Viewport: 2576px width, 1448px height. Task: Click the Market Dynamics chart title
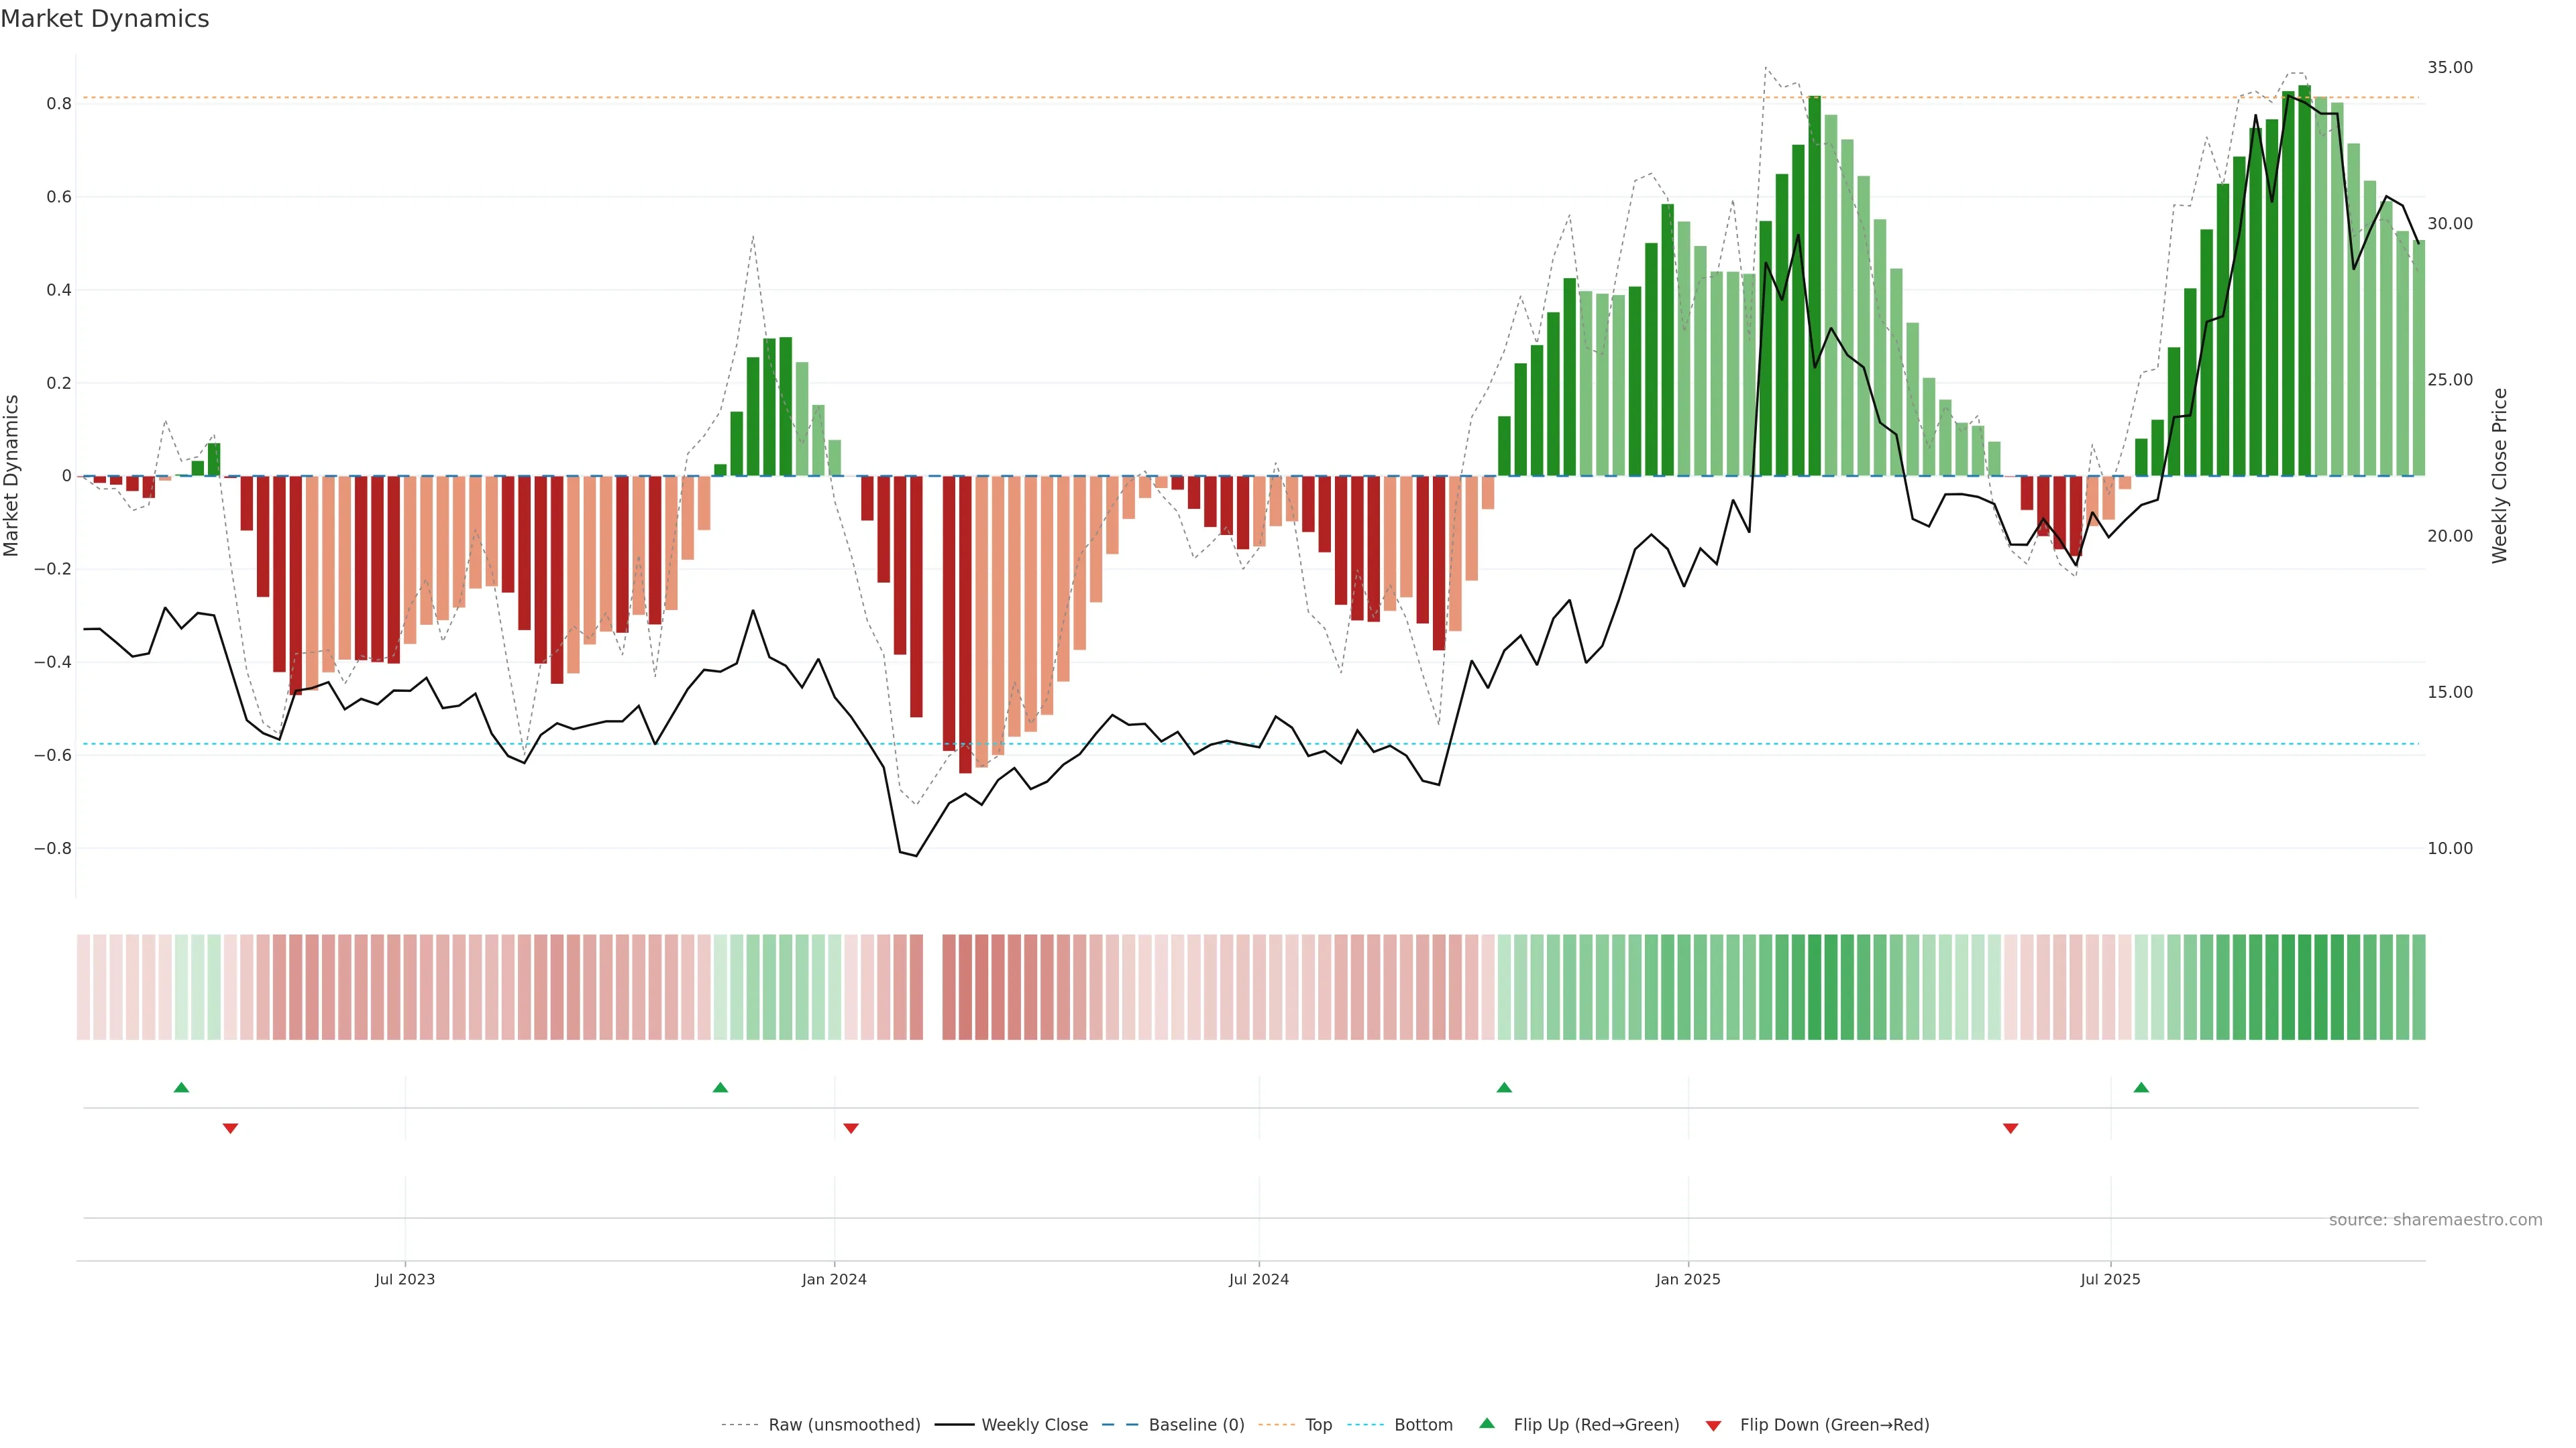pos(105,19)
